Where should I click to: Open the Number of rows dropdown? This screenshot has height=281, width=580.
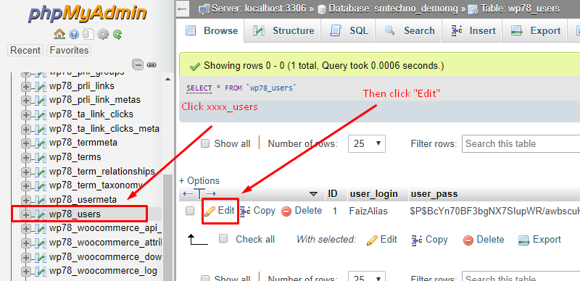tap(367, 144)
